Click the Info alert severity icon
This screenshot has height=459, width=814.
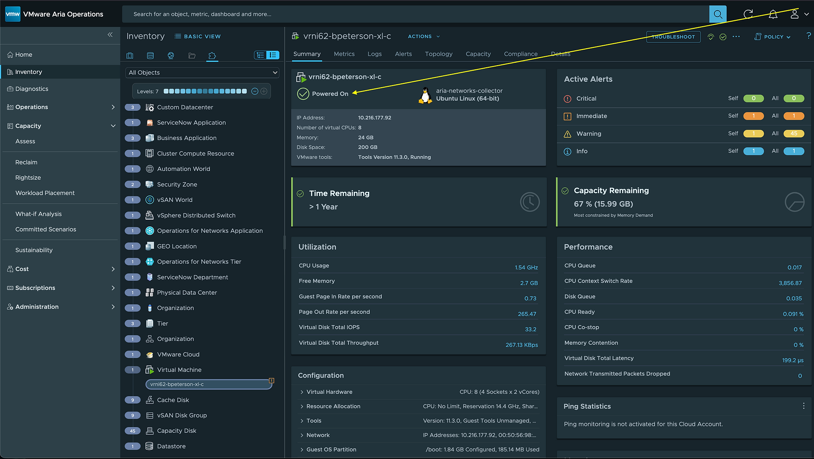[567, 152]
